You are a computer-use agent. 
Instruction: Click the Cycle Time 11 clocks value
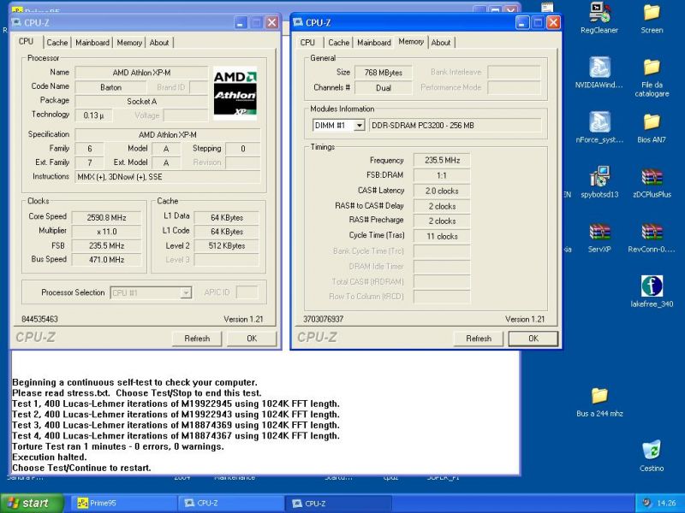click(442, 237)
